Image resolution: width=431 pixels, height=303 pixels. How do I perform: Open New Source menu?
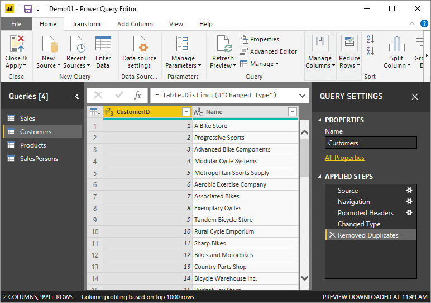pyautogui.click(x=48, y=62)
